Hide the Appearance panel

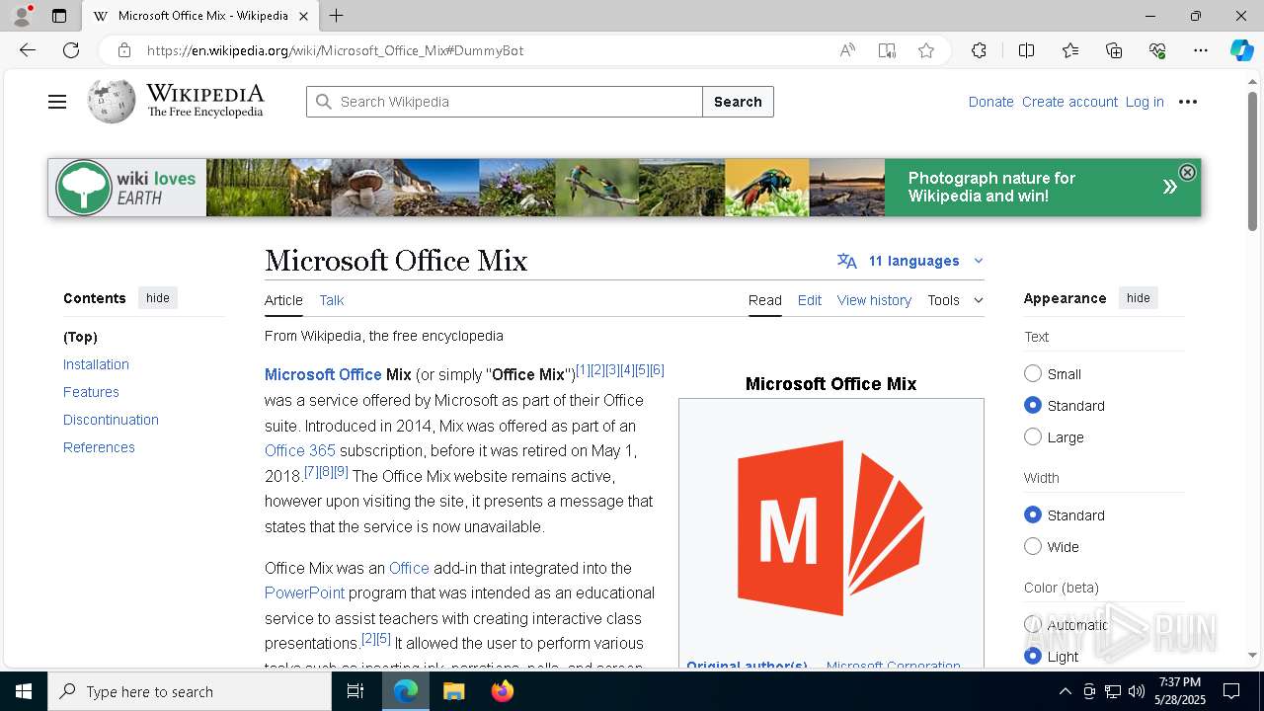[x=1139, y=298]
